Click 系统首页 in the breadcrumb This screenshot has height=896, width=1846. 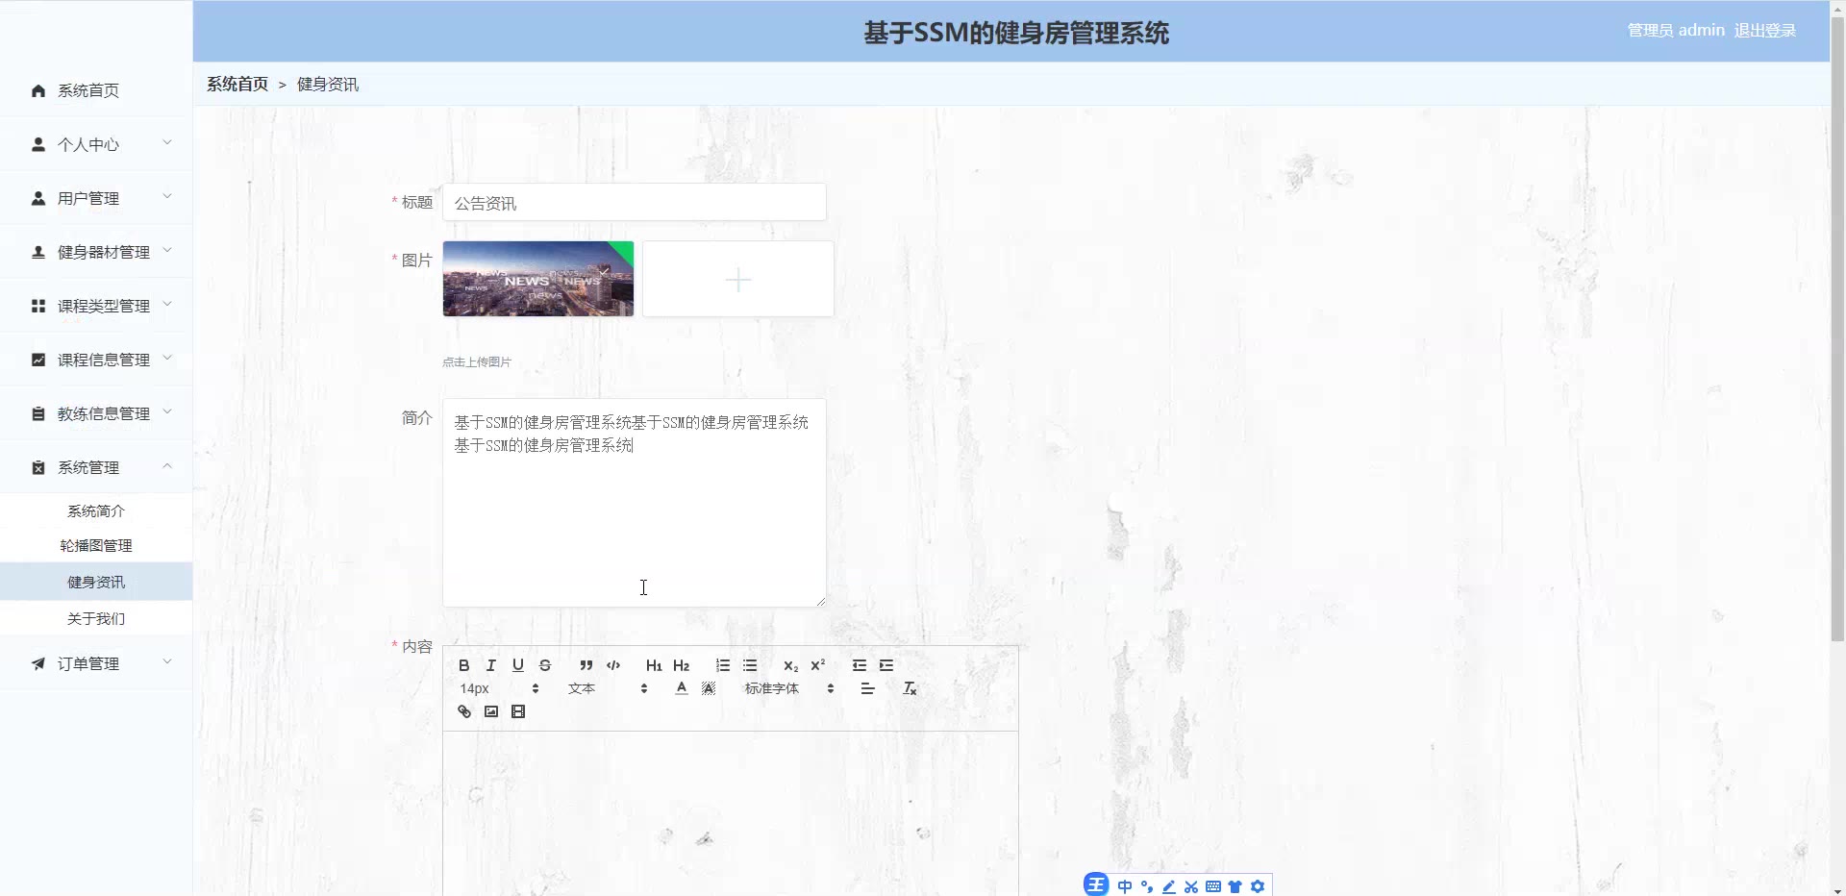coord(237,85)
